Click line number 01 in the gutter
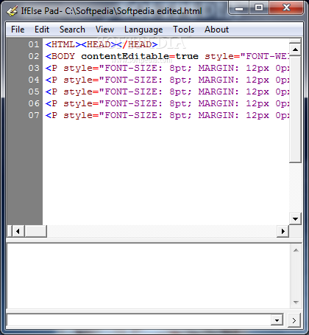This screenshot has height=335, width=309. [34, 44]
